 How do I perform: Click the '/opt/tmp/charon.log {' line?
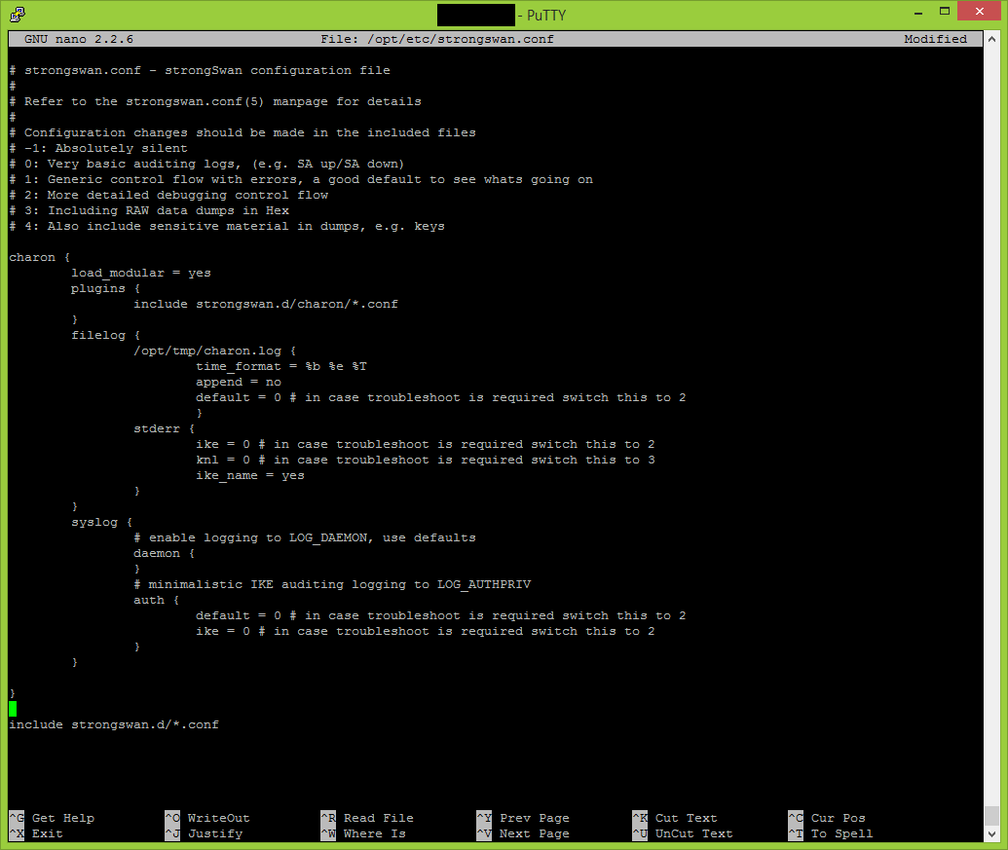tap(214, 351)
